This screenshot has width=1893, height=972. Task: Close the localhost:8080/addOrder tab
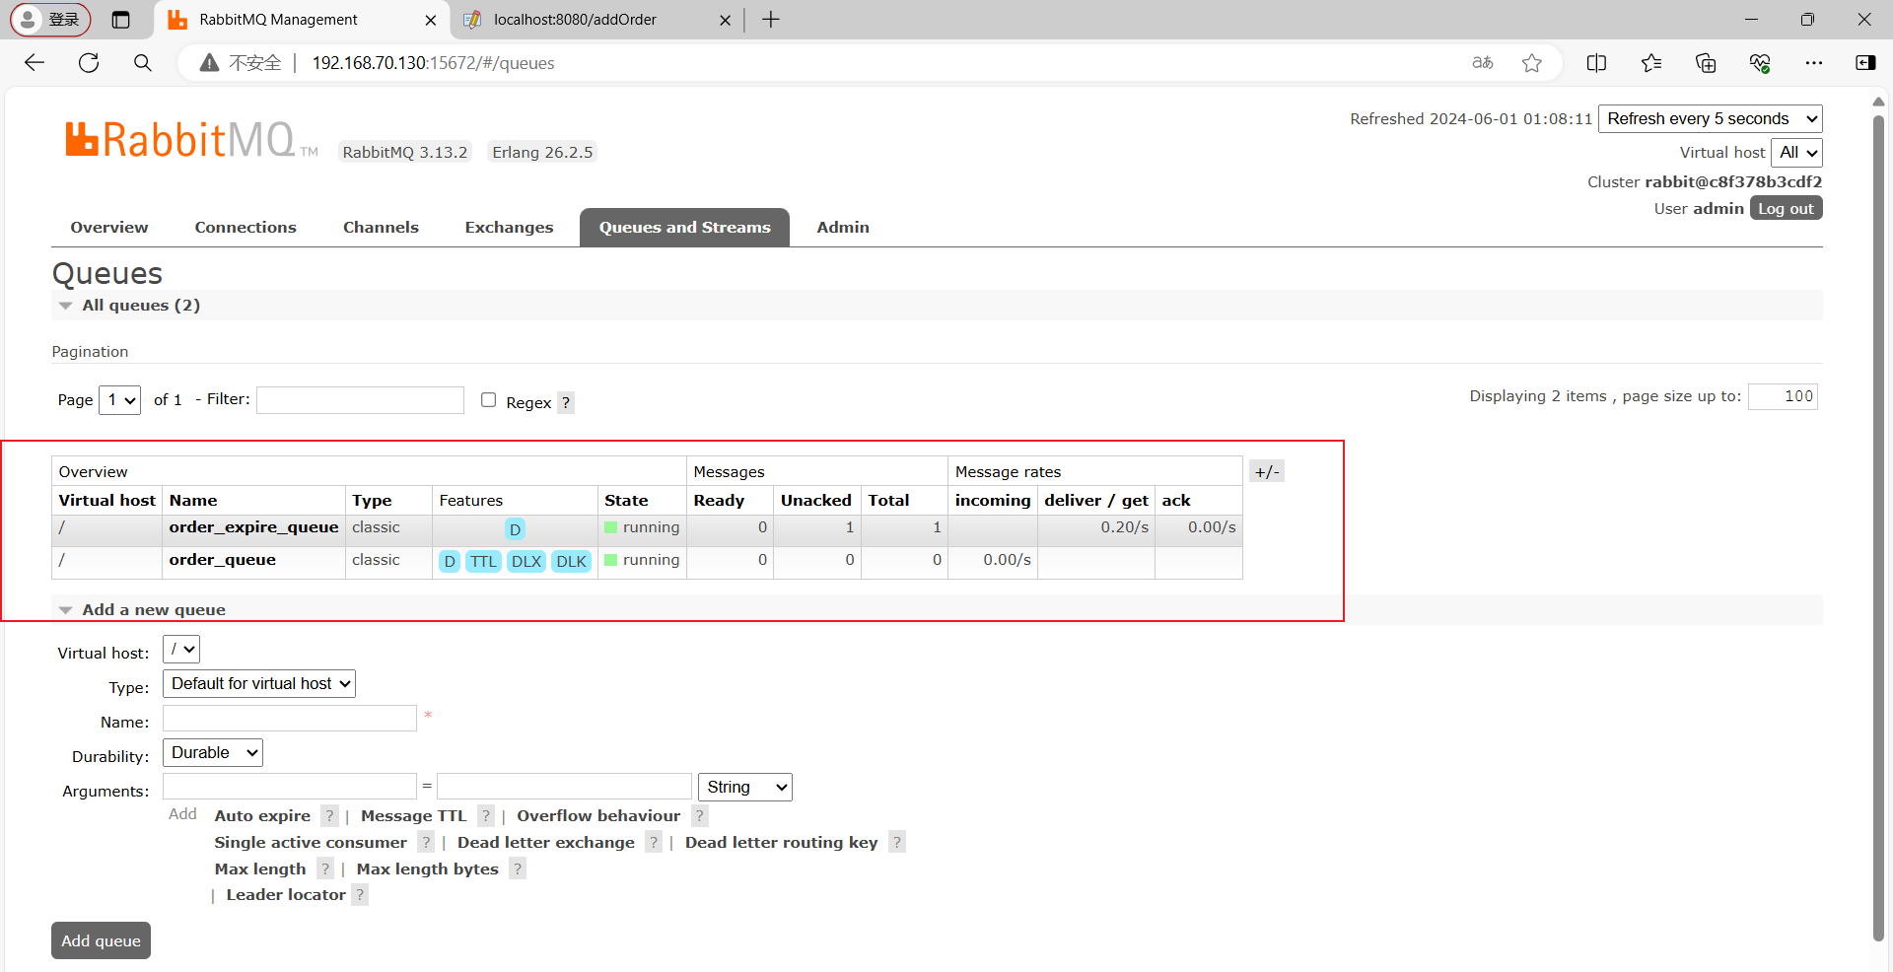(725, 20)
